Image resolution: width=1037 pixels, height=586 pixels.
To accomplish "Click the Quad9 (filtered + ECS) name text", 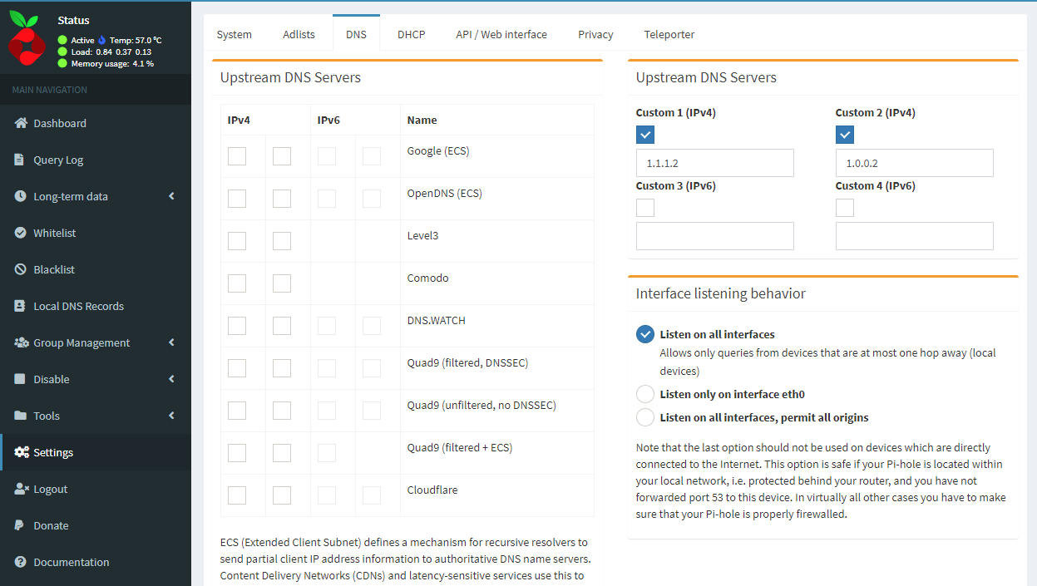I will (x=460, y=448).
